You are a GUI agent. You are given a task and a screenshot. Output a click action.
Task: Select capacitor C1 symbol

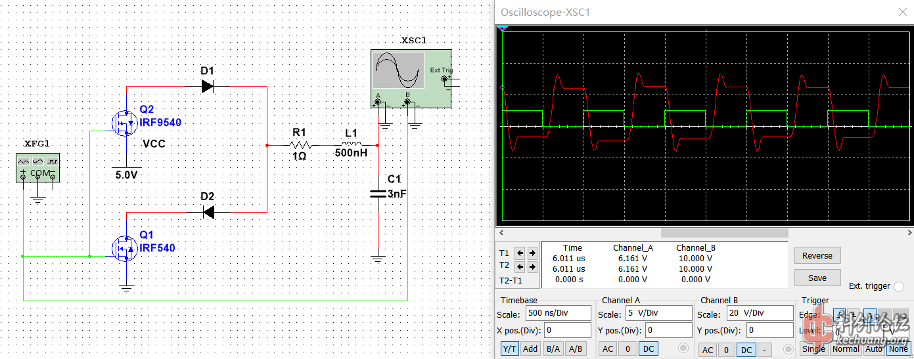click(x=377, y=194)
